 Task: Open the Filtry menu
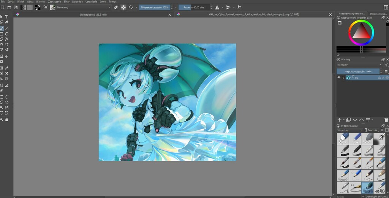tap(67, 2)
